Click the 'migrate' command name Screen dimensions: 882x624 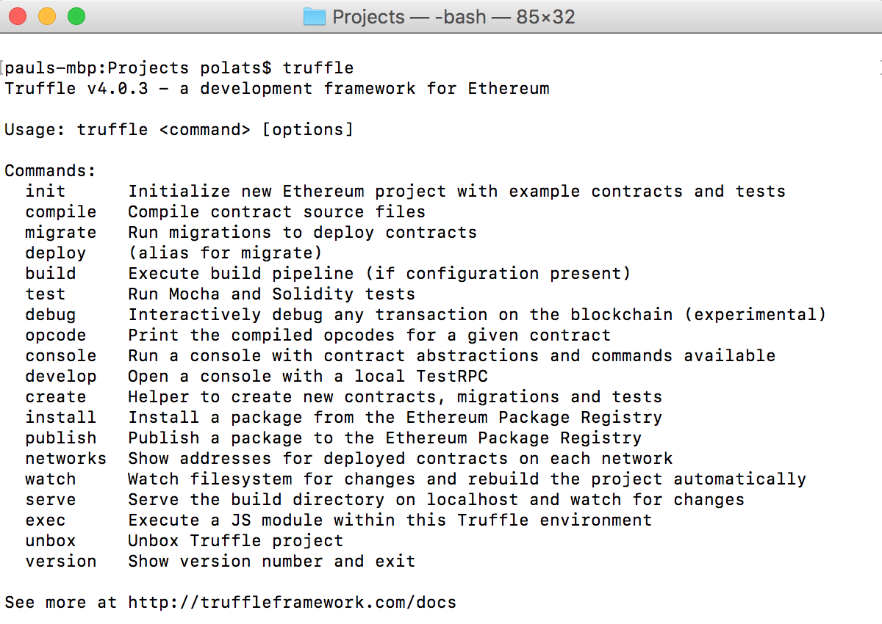coord(61,233)
